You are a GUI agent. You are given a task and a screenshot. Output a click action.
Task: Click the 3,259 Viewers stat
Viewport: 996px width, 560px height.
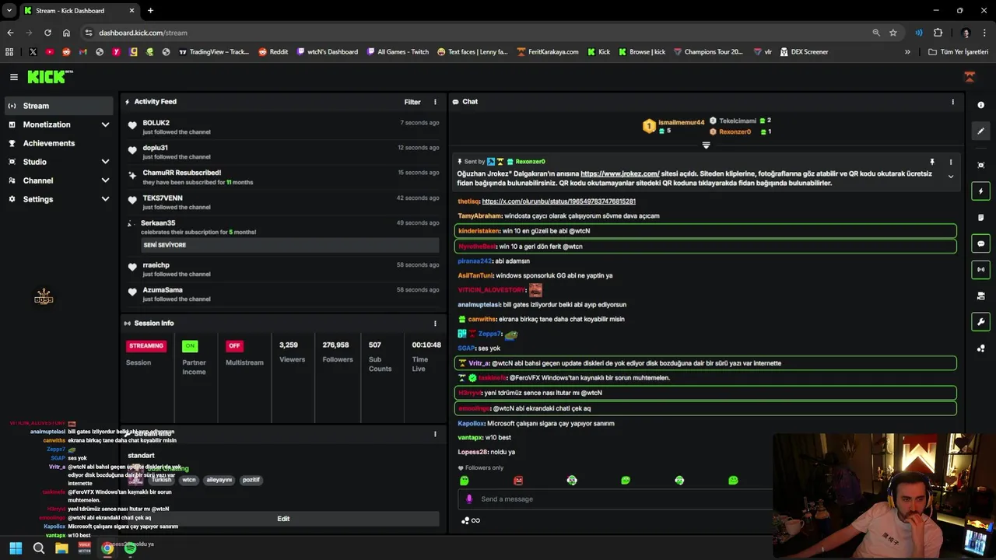pyautogui.click(x=293, y=352)
